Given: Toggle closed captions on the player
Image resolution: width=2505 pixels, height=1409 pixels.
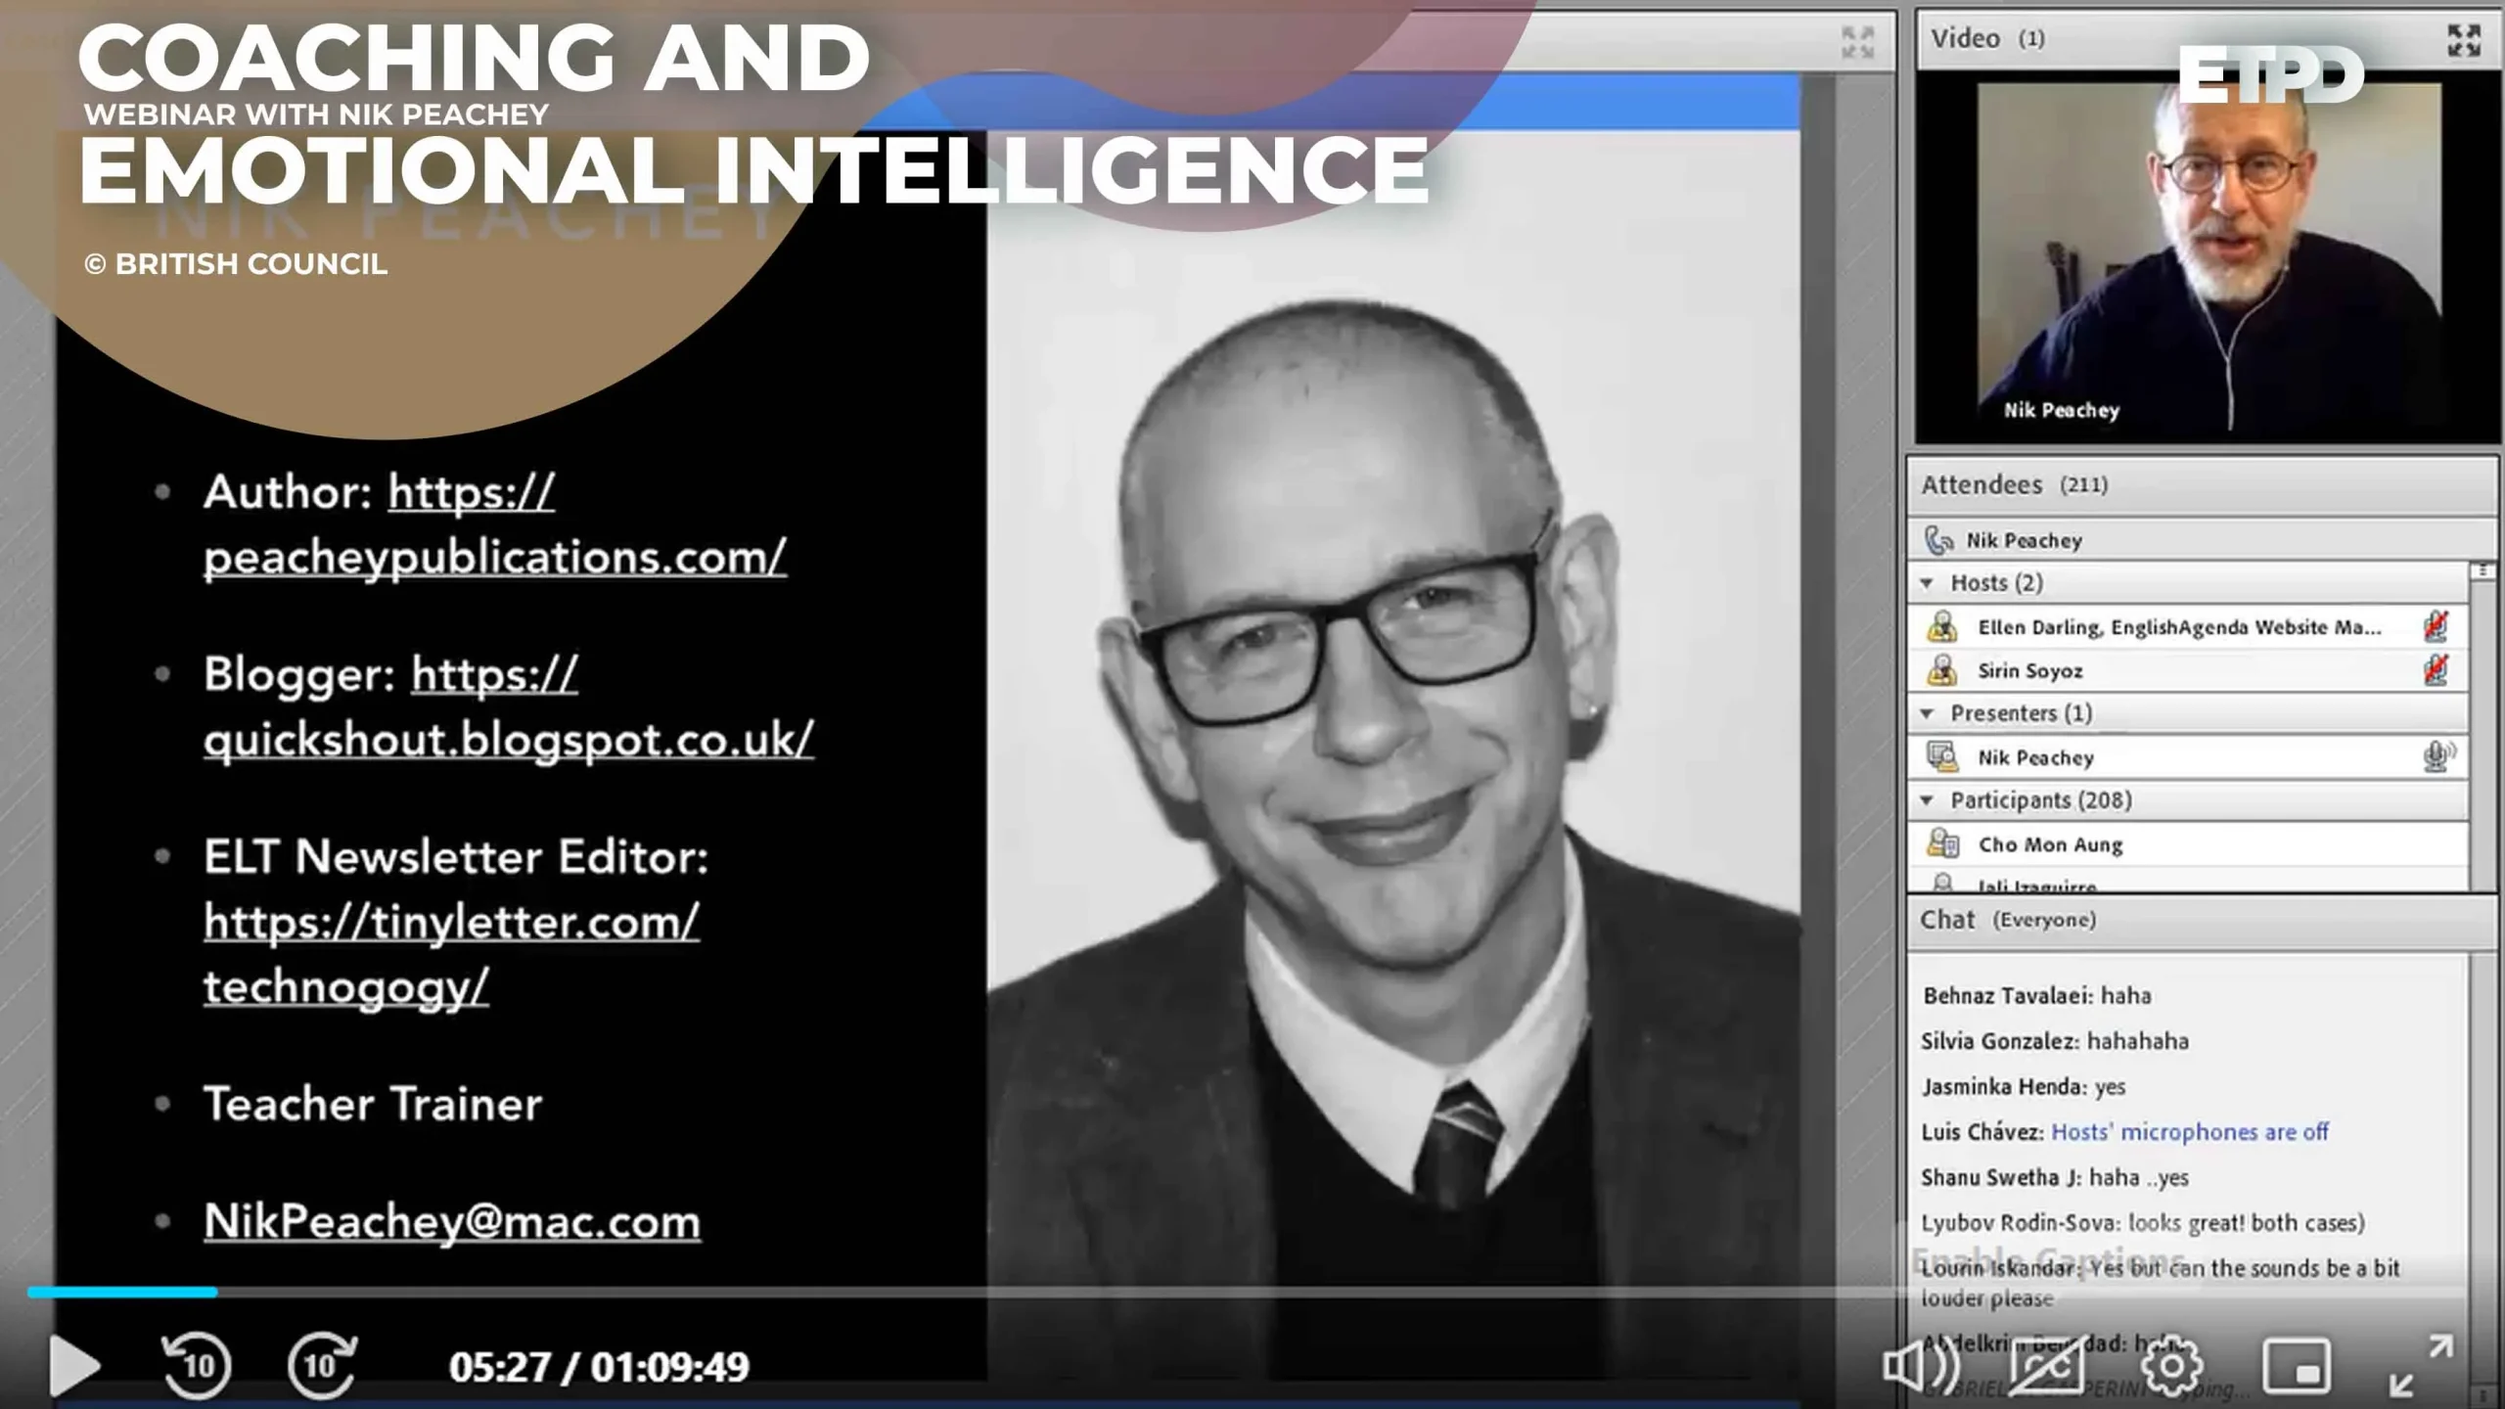Looking at the screenshot, I should [2046, 1366].
